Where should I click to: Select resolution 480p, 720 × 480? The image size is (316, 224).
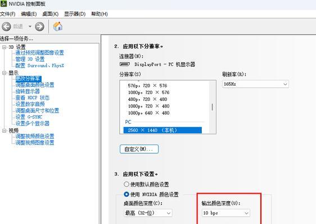(147, 99)
